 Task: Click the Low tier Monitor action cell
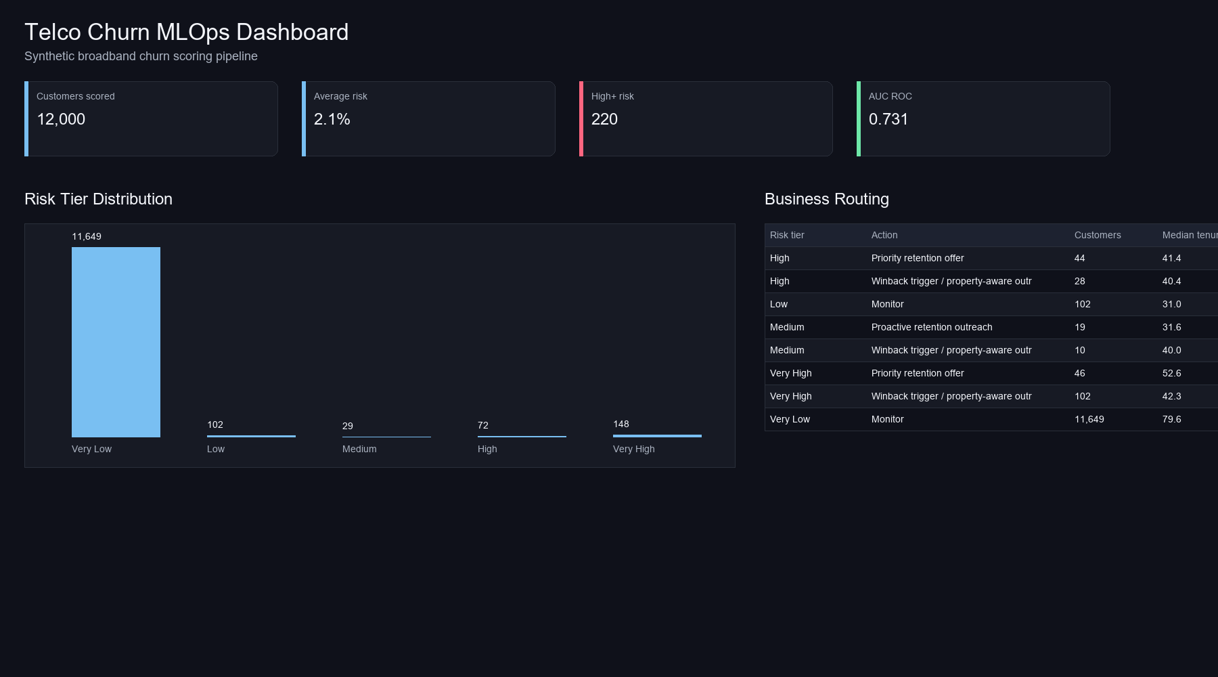coord(887,304)
